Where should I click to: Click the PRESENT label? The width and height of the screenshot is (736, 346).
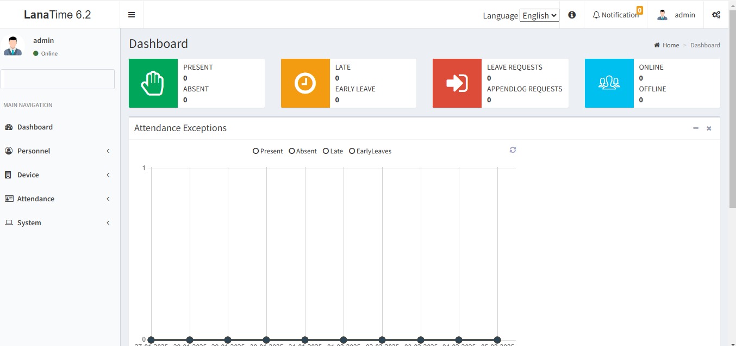(198, 67)
